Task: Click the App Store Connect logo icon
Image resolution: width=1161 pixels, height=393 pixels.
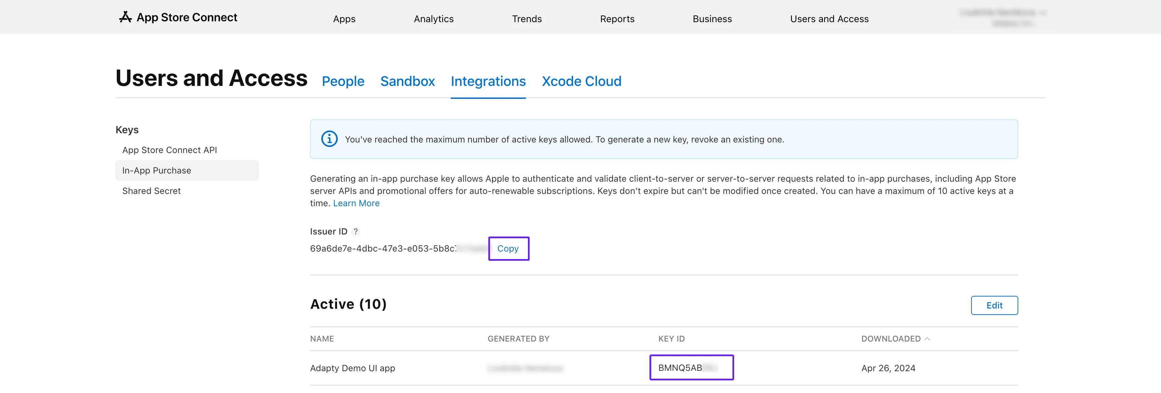Action: pos(125,17)
